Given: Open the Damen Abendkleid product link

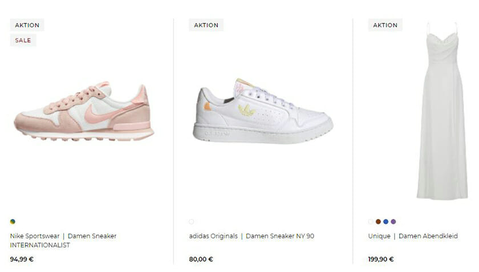Looking at the screenshot, I should pyautogui.click(x=428, y=236).
